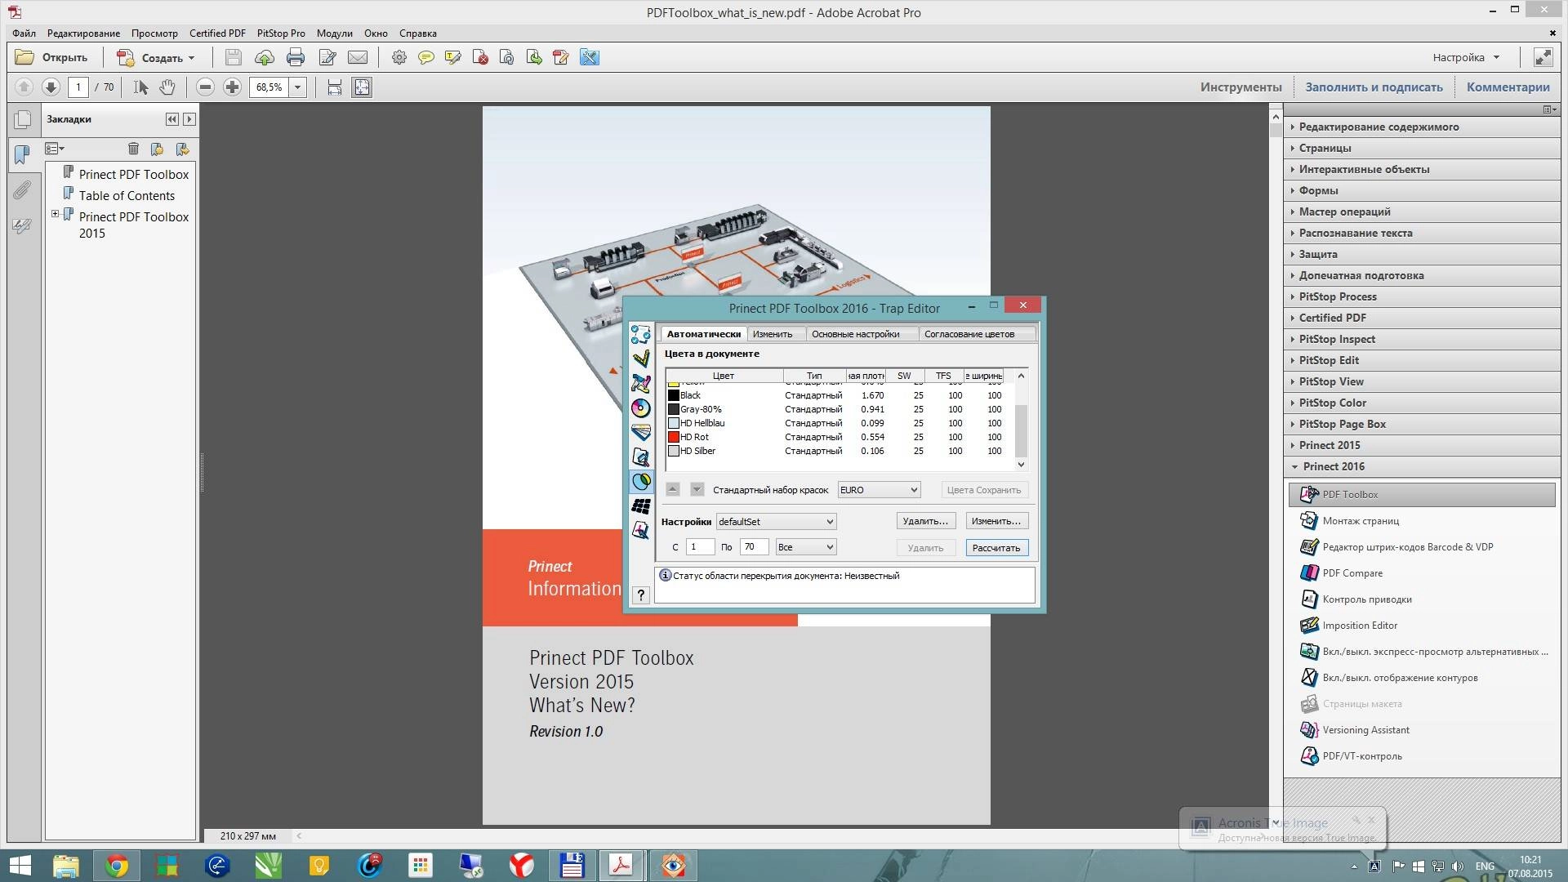Open the Модули menu

335,33
